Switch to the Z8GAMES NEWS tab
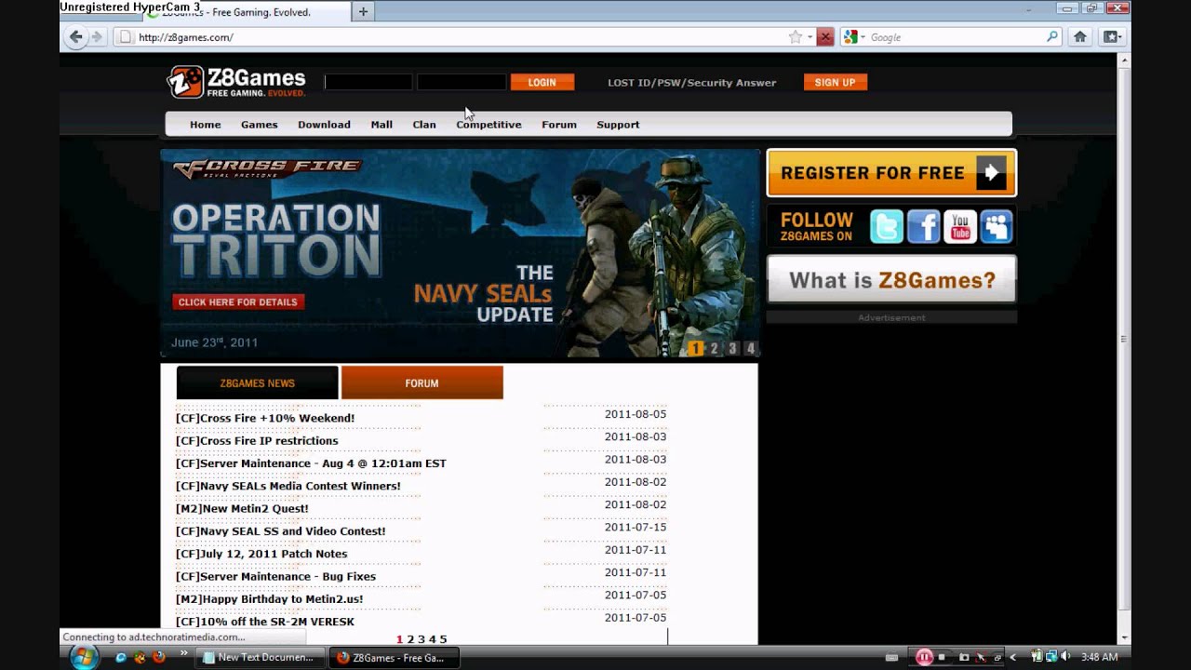 (258, 383)
